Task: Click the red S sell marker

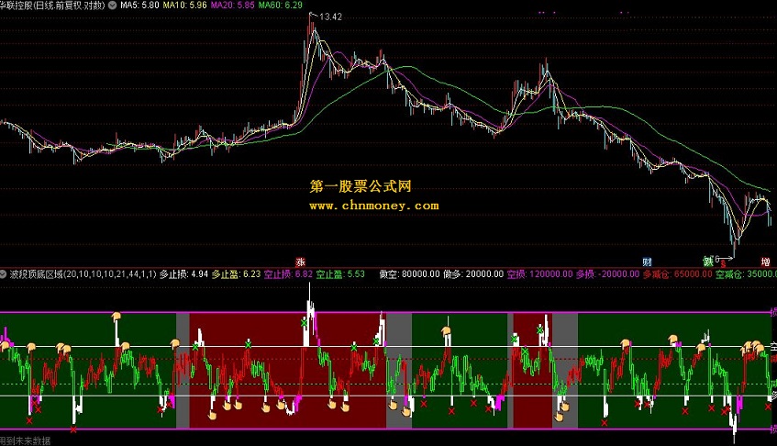Action: pyautogui.click(x=723, y=263)
